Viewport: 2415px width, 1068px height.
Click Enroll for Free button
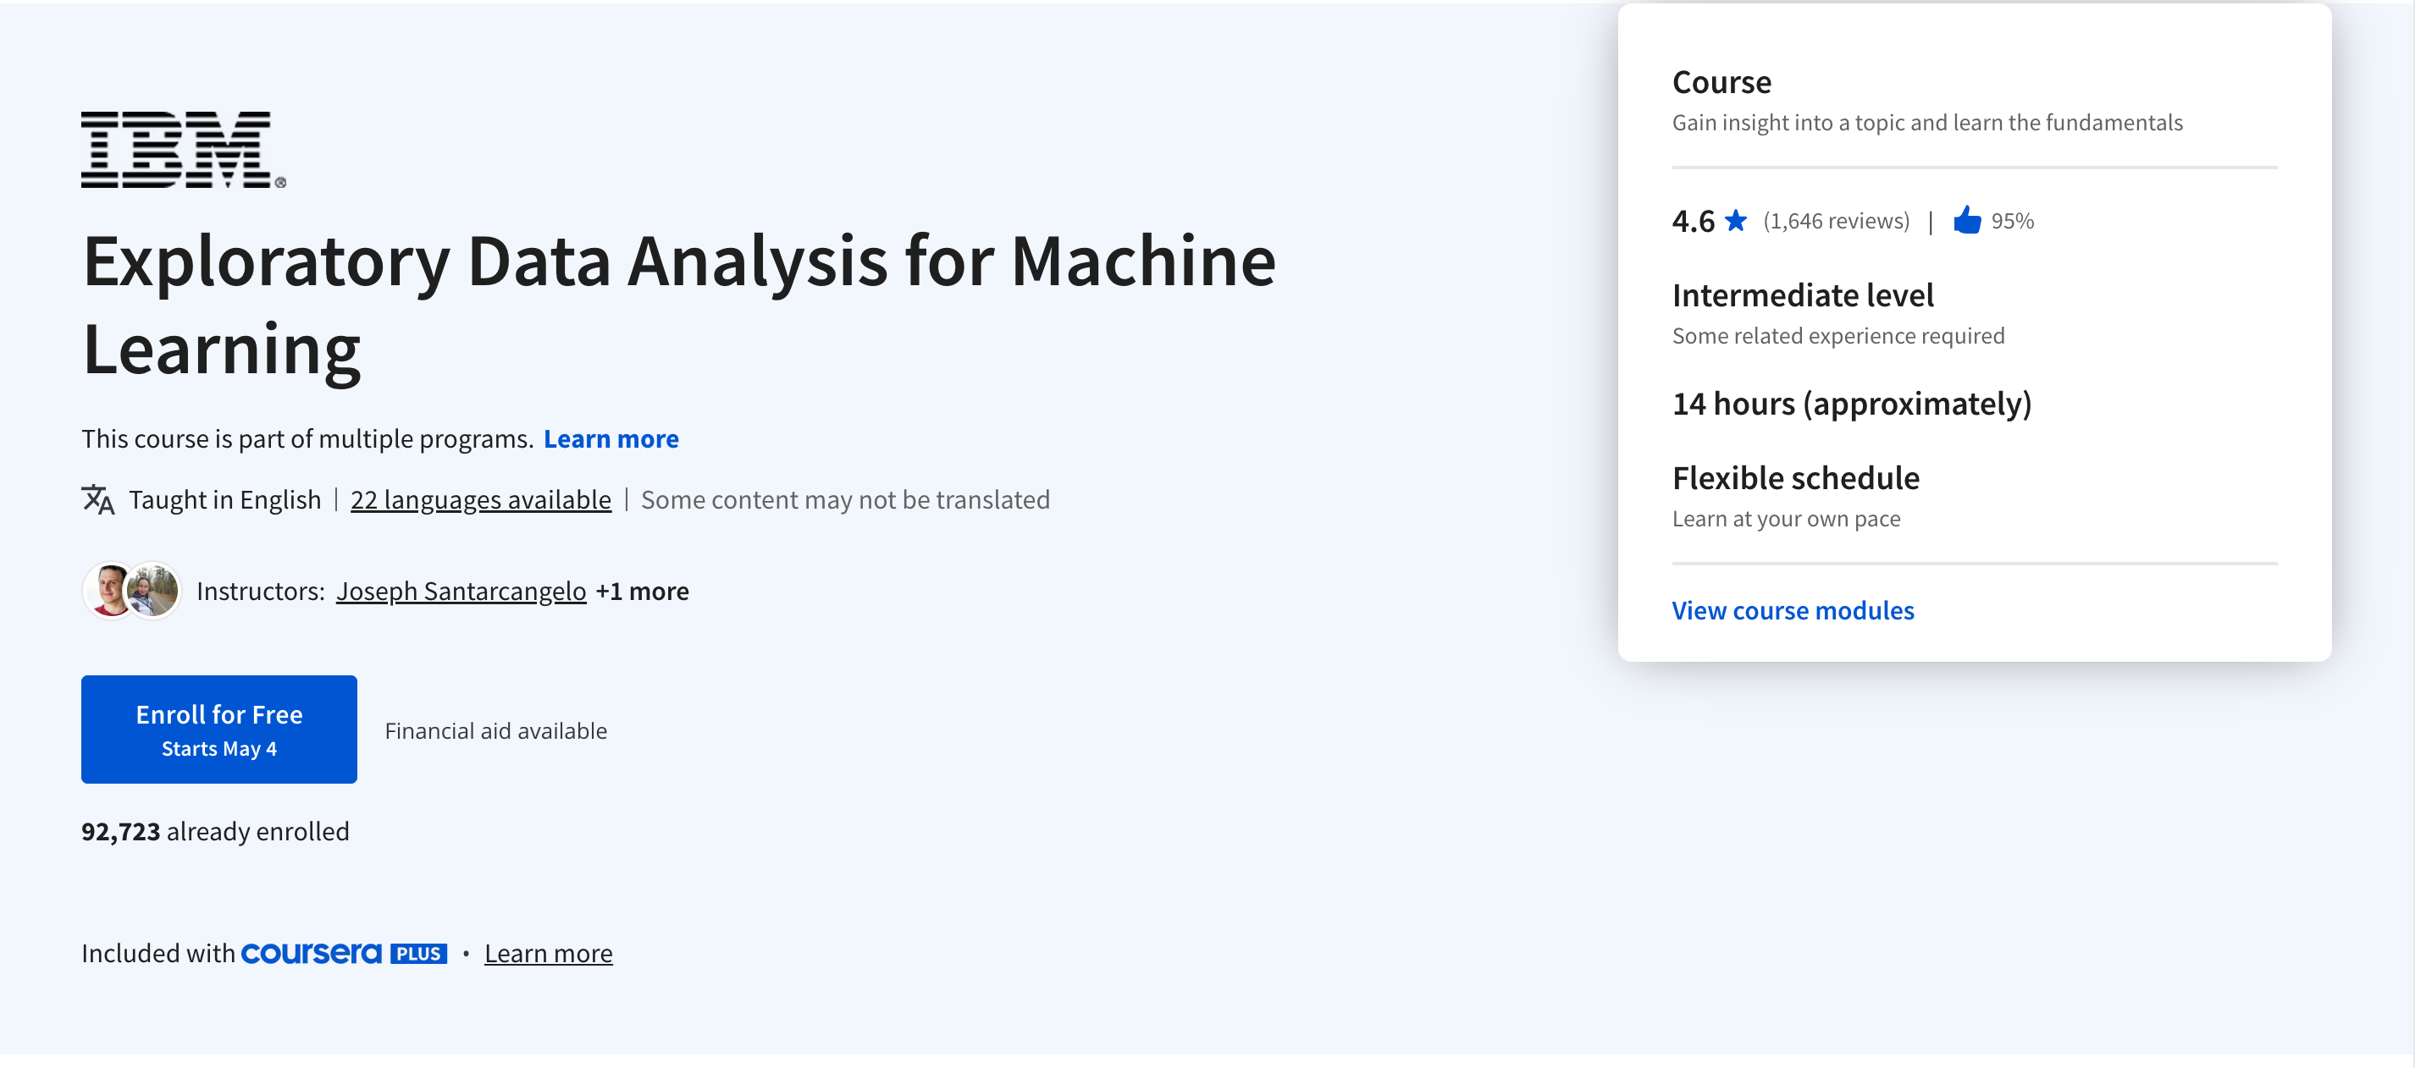219,729
